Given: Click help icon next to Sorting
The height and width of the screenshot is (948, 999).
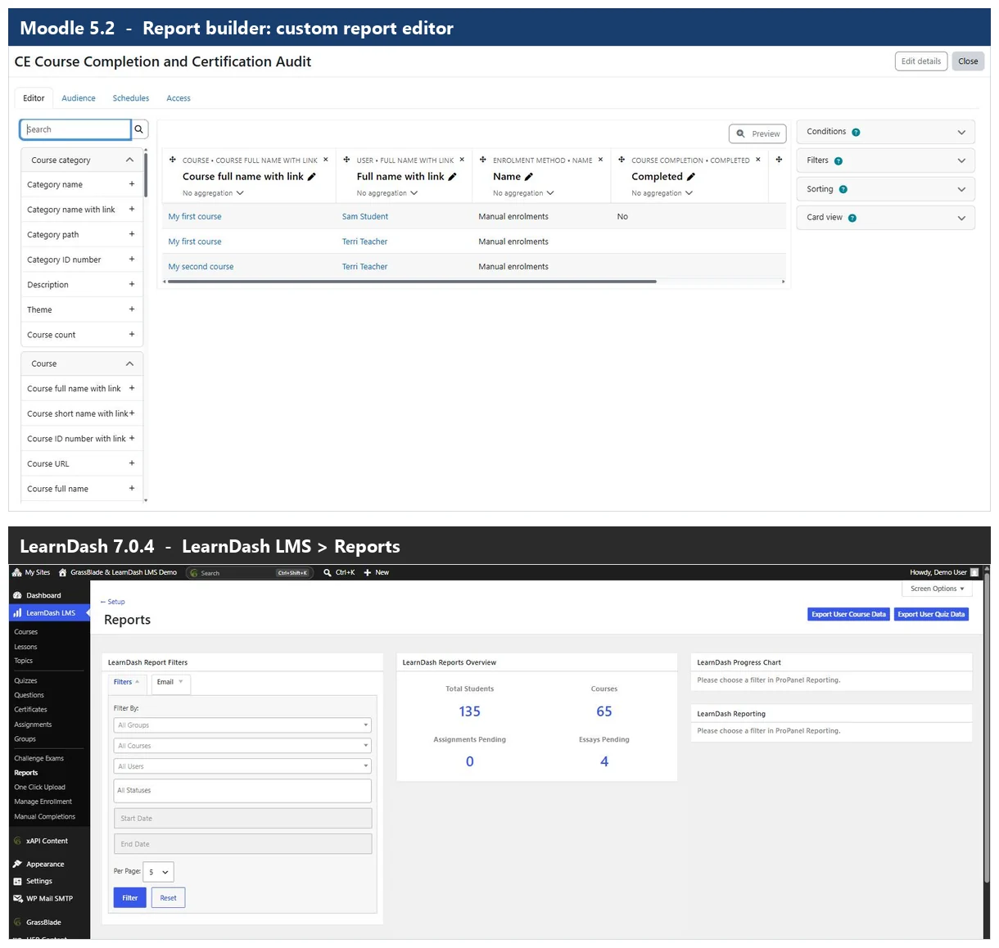Looking at the screenshot, I should click(843, 189).
